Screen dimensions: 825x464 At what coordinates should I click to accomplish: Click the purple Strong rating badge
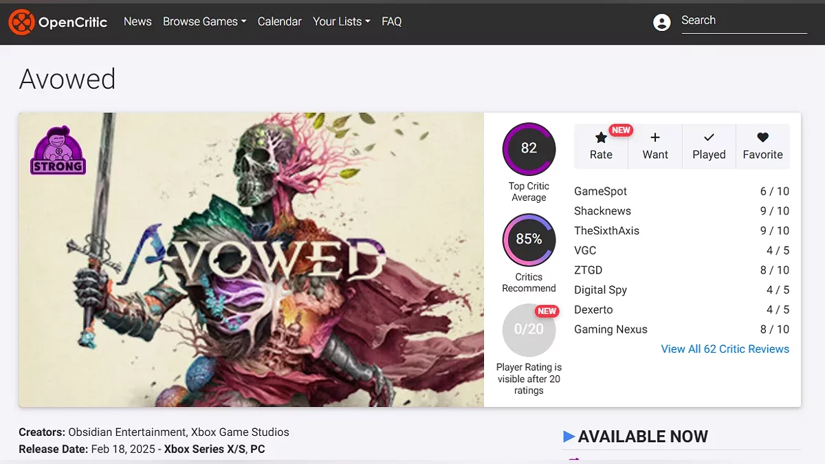[x=58, y=151]
